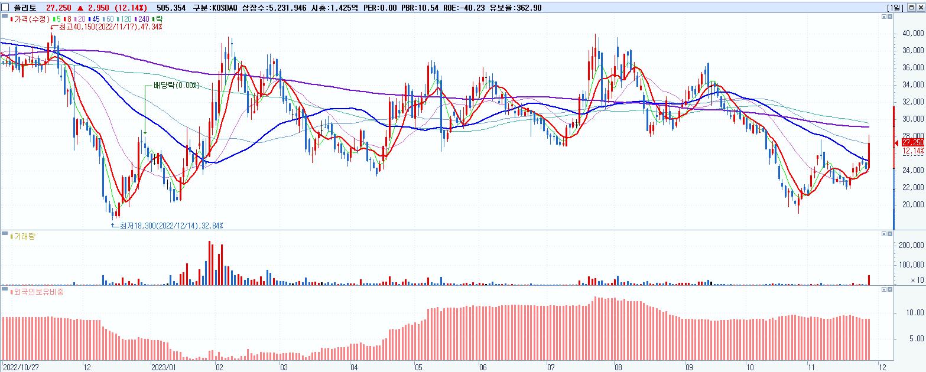Open the [1일] period selector at top right
Screen dimensions: 926x372
click(895, 8)
